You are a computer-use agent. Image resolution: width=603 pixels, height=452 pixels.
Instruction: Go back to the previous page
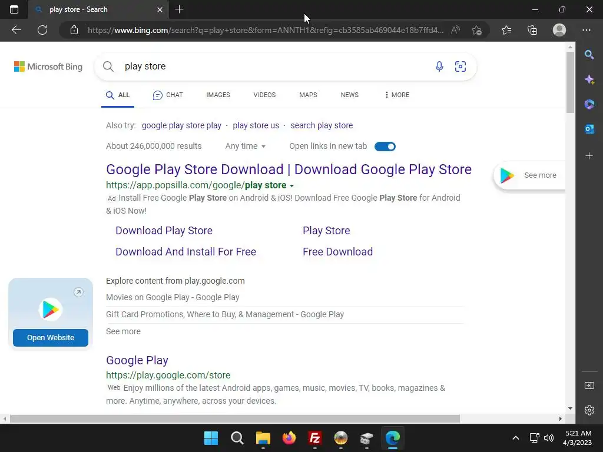coord(16,30)
